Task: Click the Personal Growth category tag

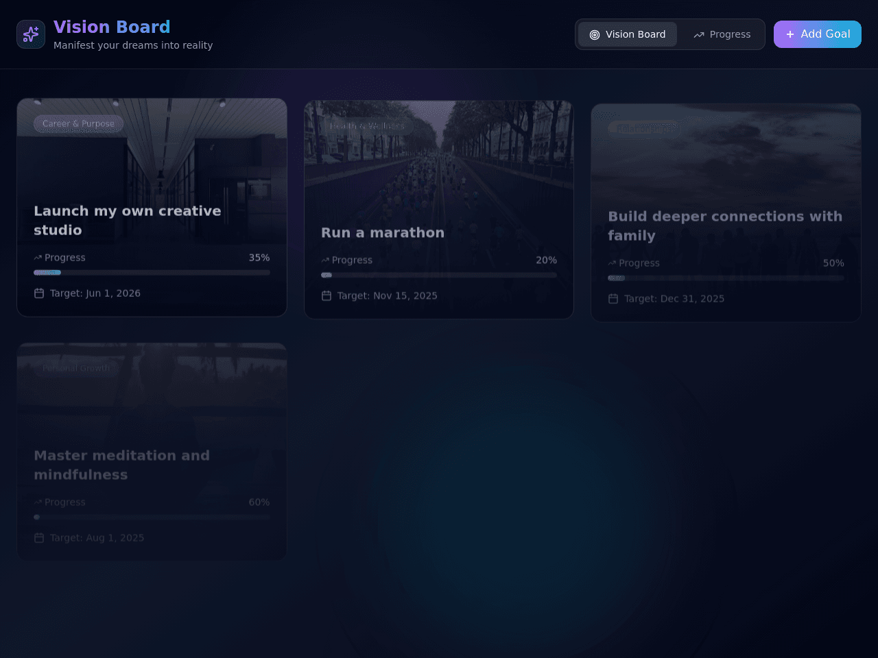Action: [x=76, y=369]
